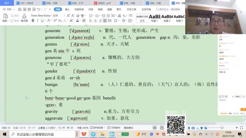
Task: Expand the 文件 menu arrow
Action: [x=14, y=10]
